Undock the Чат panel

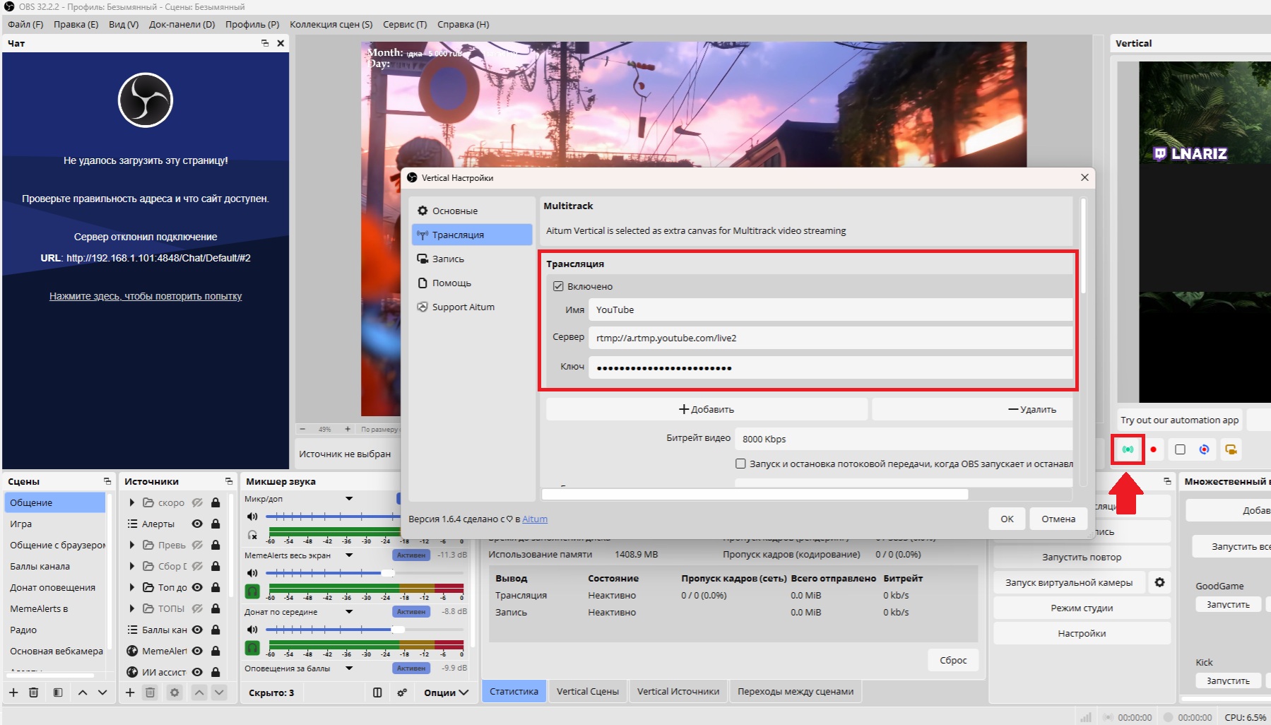[265, 43]
